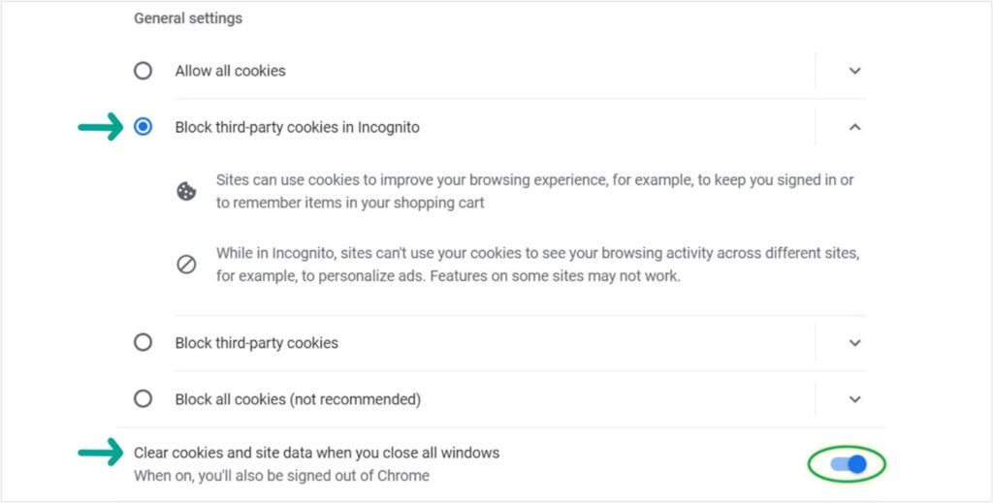Select Block all cookies (not recommended) radio button

144,398
